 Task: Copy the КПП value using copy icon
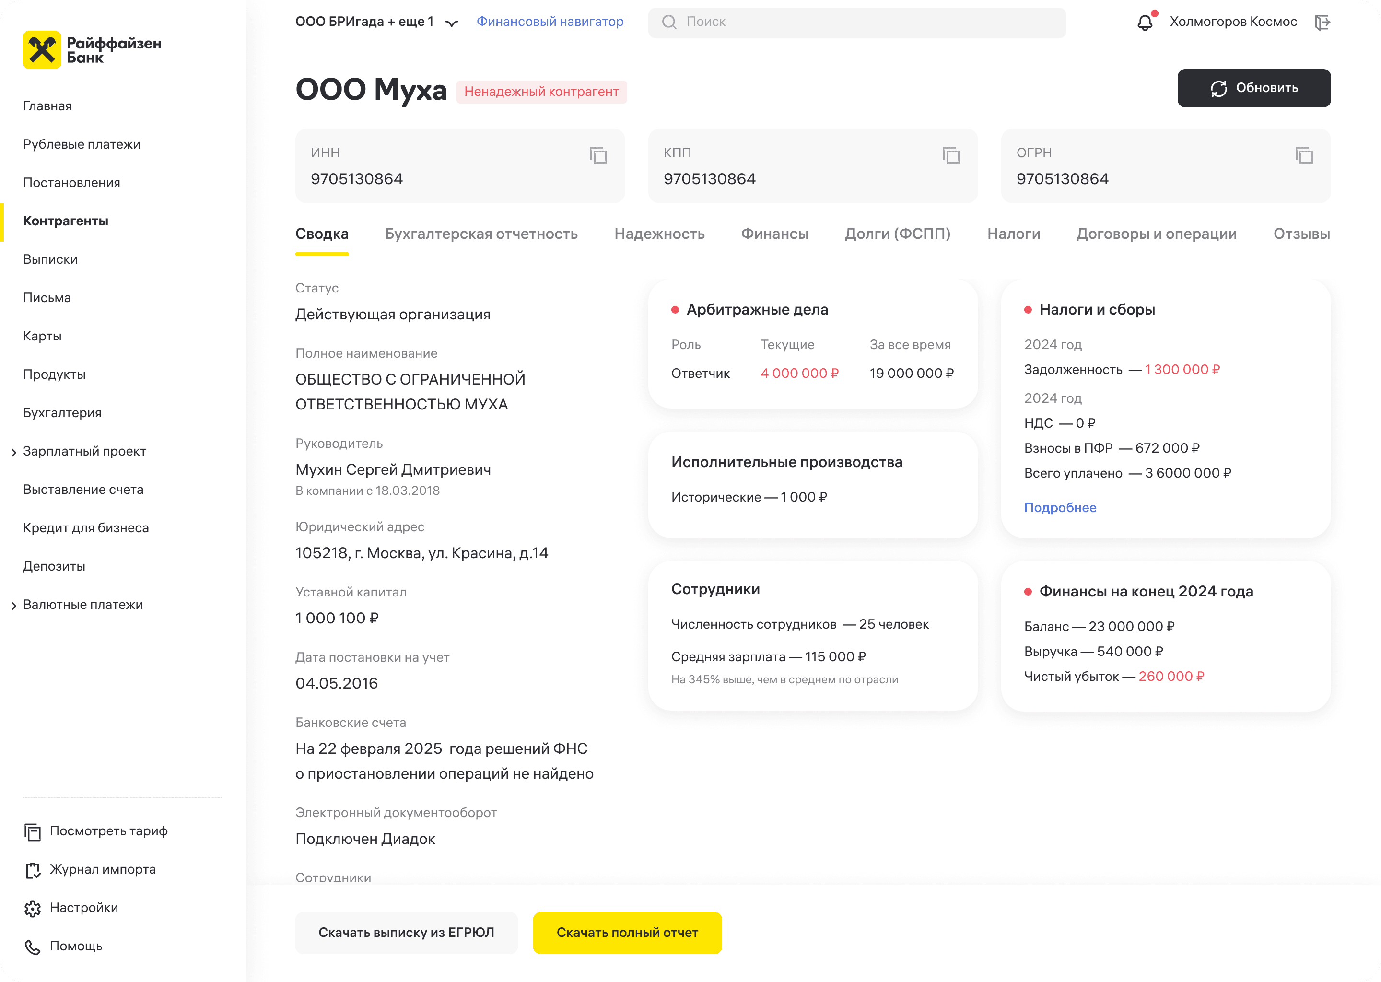click(x=951, y=155)
